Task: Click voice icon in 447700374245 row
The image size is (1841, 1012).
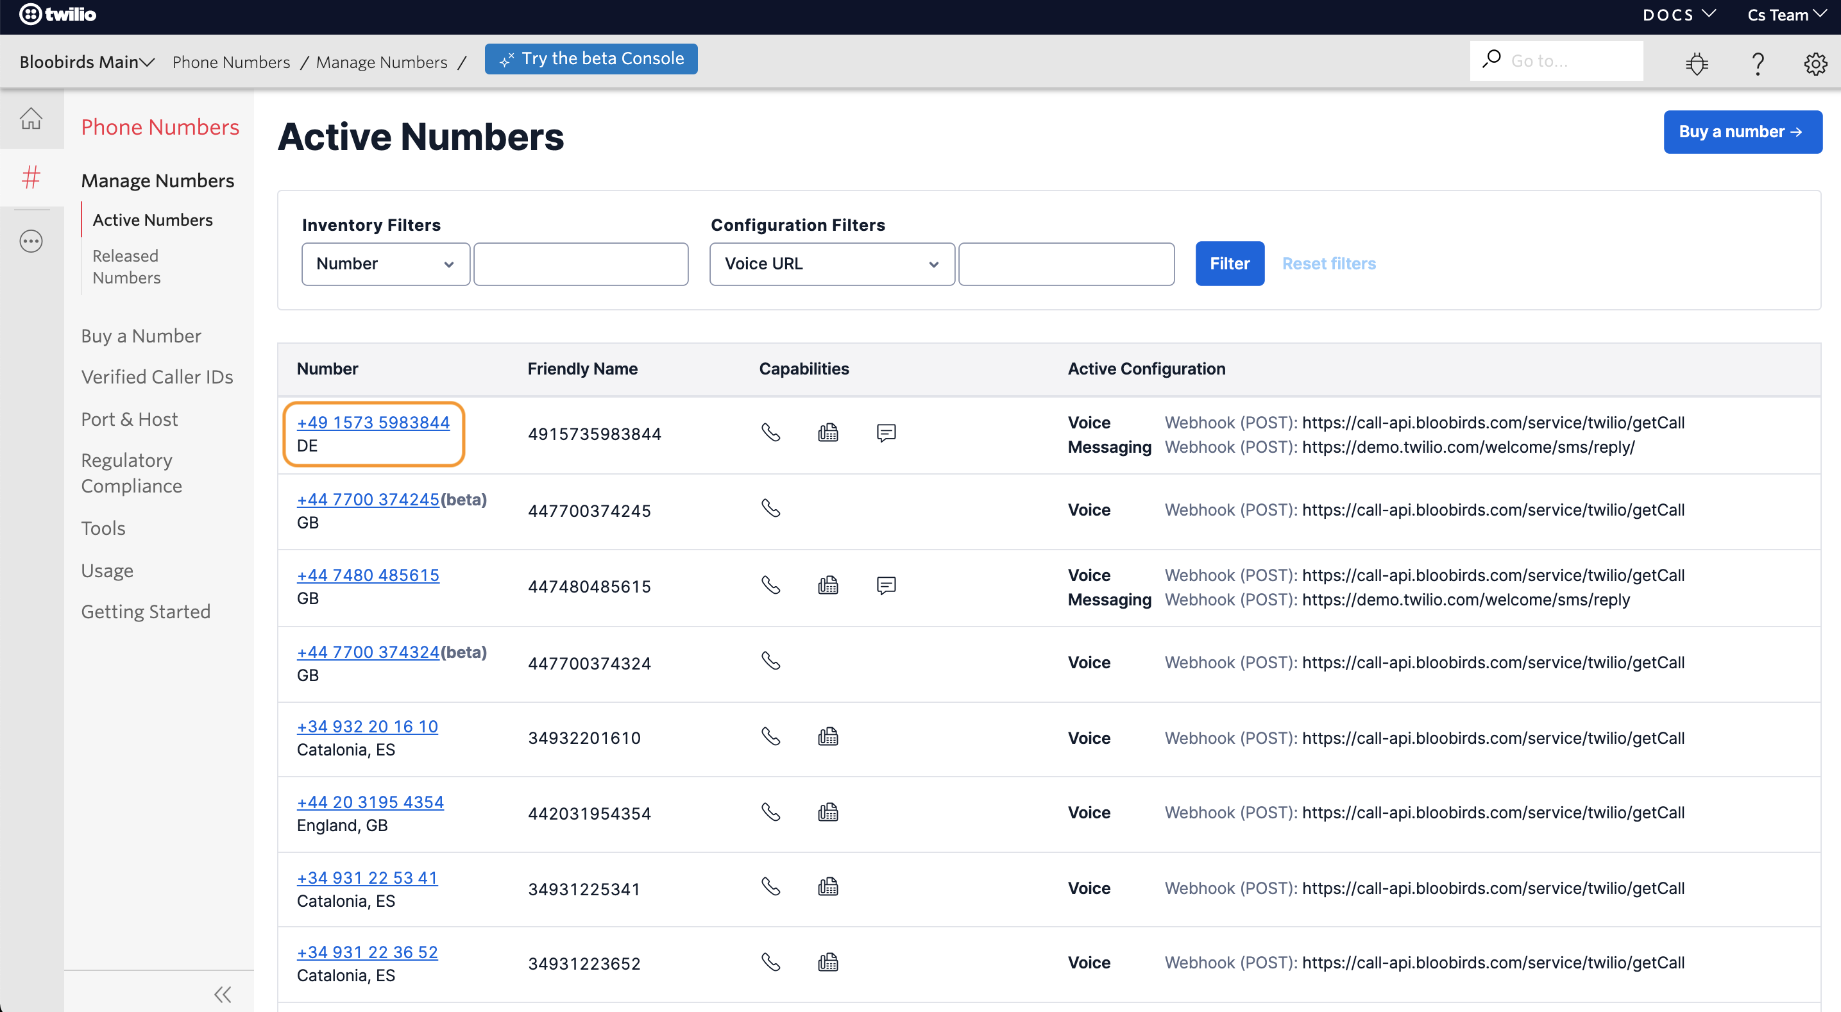Action: (x=770, y=508)
